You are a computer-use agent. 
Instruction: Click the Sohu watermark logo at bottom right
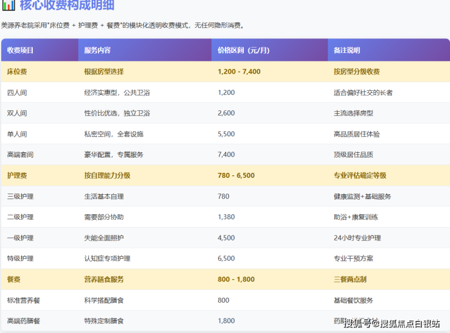click(x=358, y=323)
